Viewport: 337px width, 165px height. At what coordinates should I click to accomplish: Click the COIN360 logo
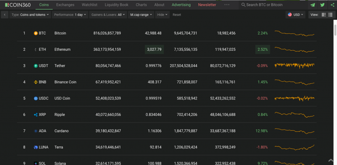click(x=18, y=5)
